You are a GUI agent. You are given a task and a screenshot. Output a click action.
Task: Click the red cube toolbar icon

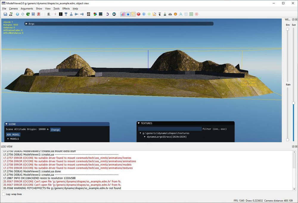(139, 14)
